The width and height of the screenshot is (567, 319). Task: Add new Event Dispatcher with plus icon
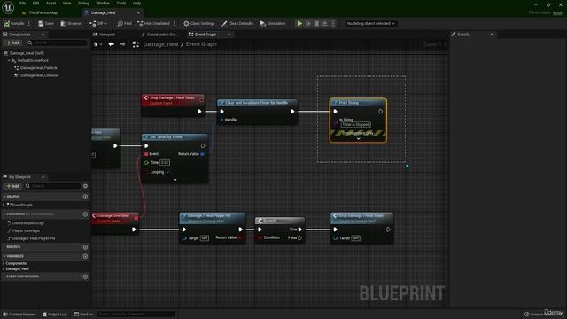click(85, 276)
